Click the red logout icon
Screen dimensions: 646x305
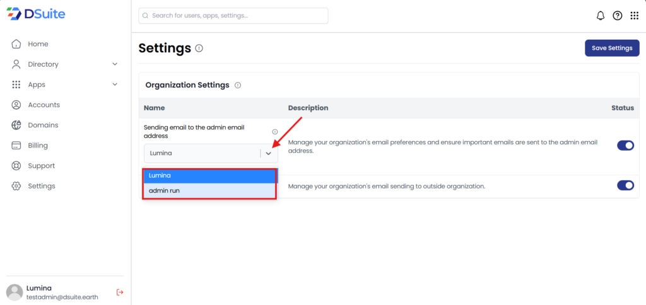(x=120, y=292)
